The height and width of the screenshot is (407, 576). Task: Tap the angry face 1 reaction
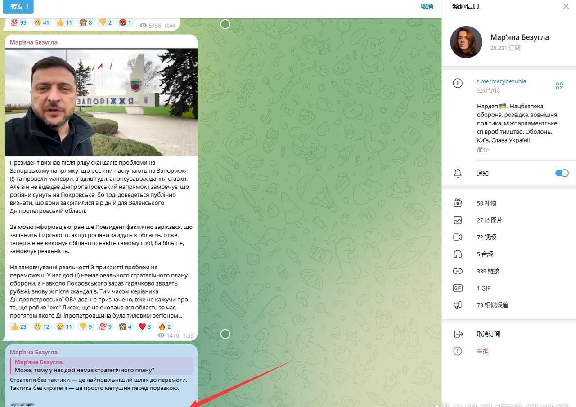pos(125,22)
